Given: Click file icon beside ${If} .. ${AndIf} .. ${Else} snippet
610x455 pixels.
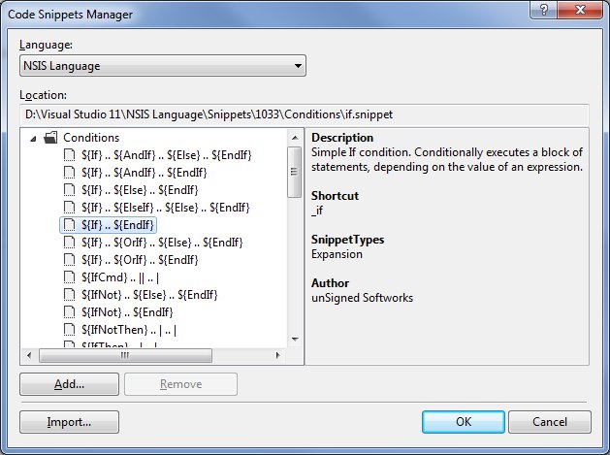Looking at the screenshot, I should [x=69, y=155].
